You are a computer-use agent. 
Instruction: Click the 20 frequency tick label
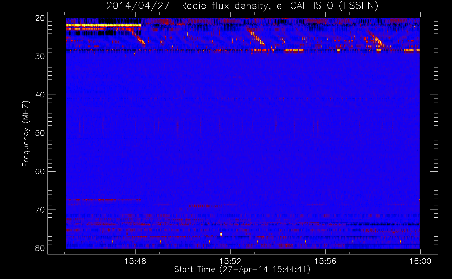40,18
